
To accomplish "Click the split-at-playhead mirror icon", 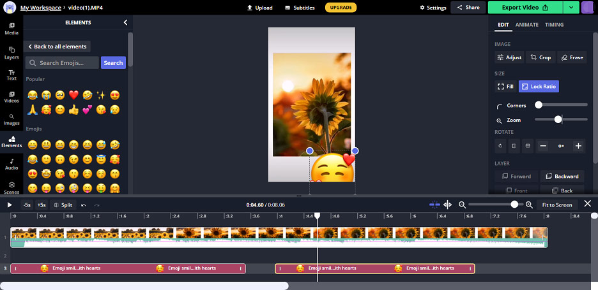I will coord(448,205).
